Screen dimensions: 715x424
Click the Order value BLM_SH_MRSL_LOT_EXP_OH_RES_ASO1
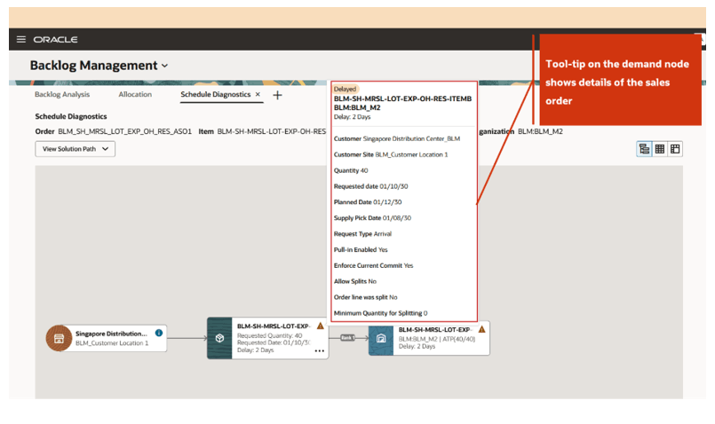pos(124,131)
